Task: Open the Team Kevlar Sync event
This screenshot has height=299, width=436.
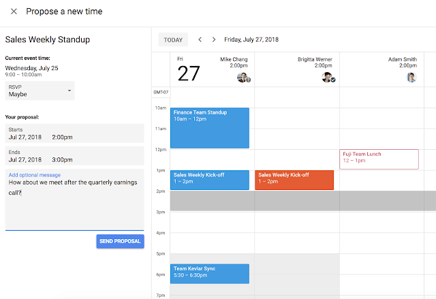Action: pos(209,273)
